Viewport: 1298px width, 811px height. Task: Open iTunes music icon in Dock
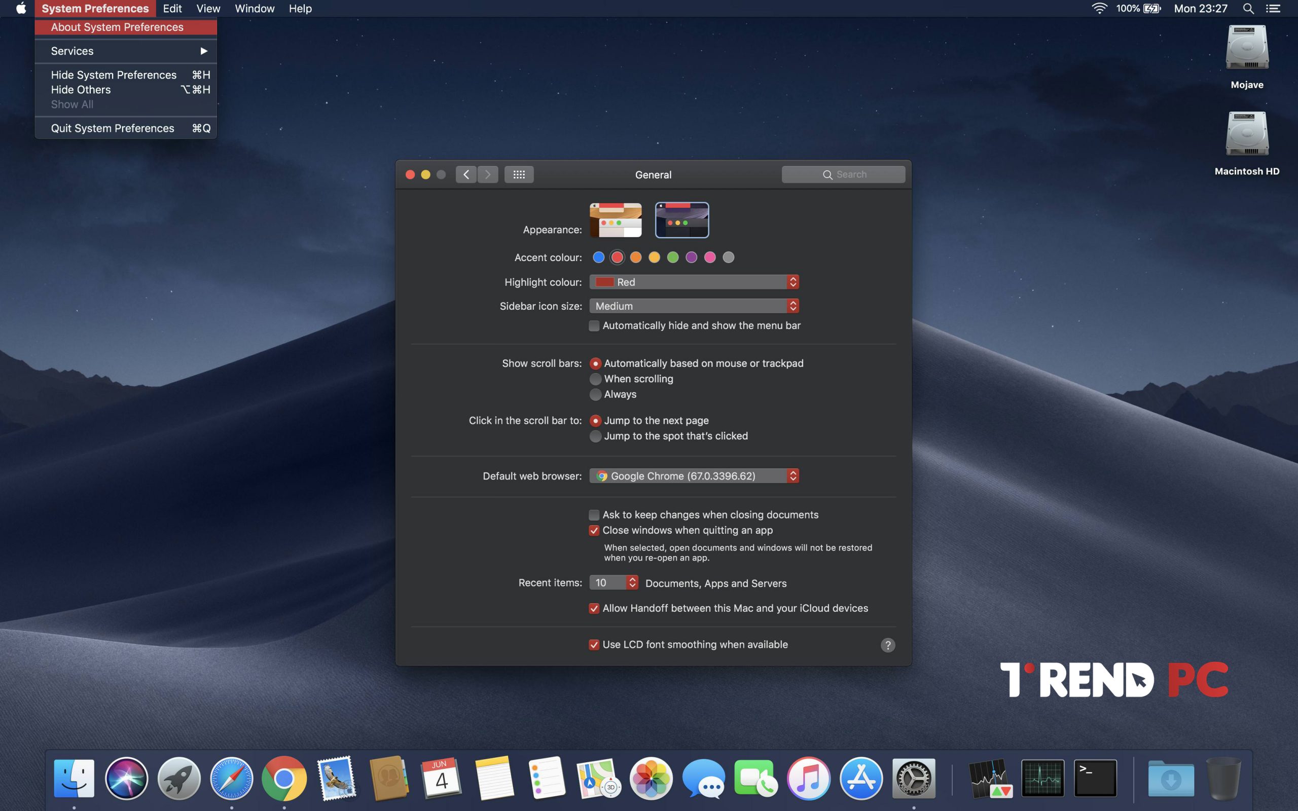pos(809,778)
